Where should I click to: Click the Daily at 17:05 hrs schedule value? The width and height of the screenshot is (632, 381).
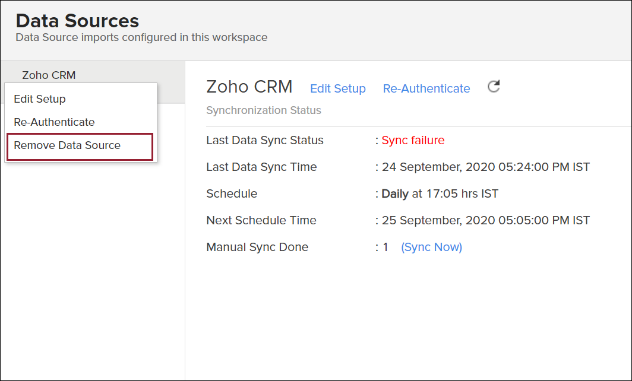click(x=440, y=194)
